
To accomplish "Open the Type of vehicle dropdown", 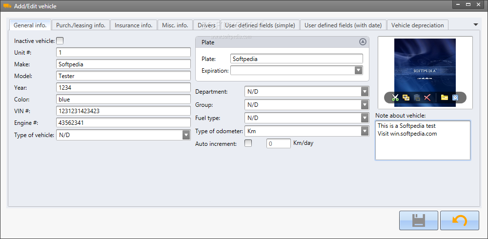I will coord(186,135).
